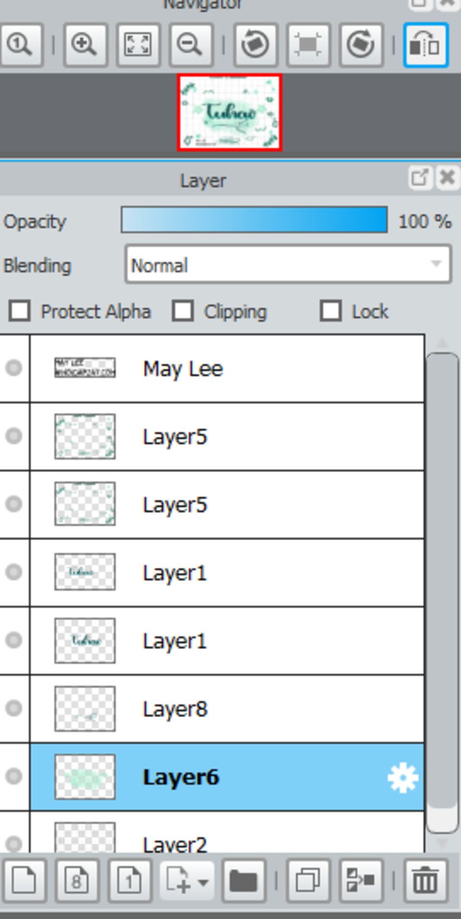The image size is (461, 919).
Task: Reset zoom to 100% in Navigator
Action: pos(21,45)
